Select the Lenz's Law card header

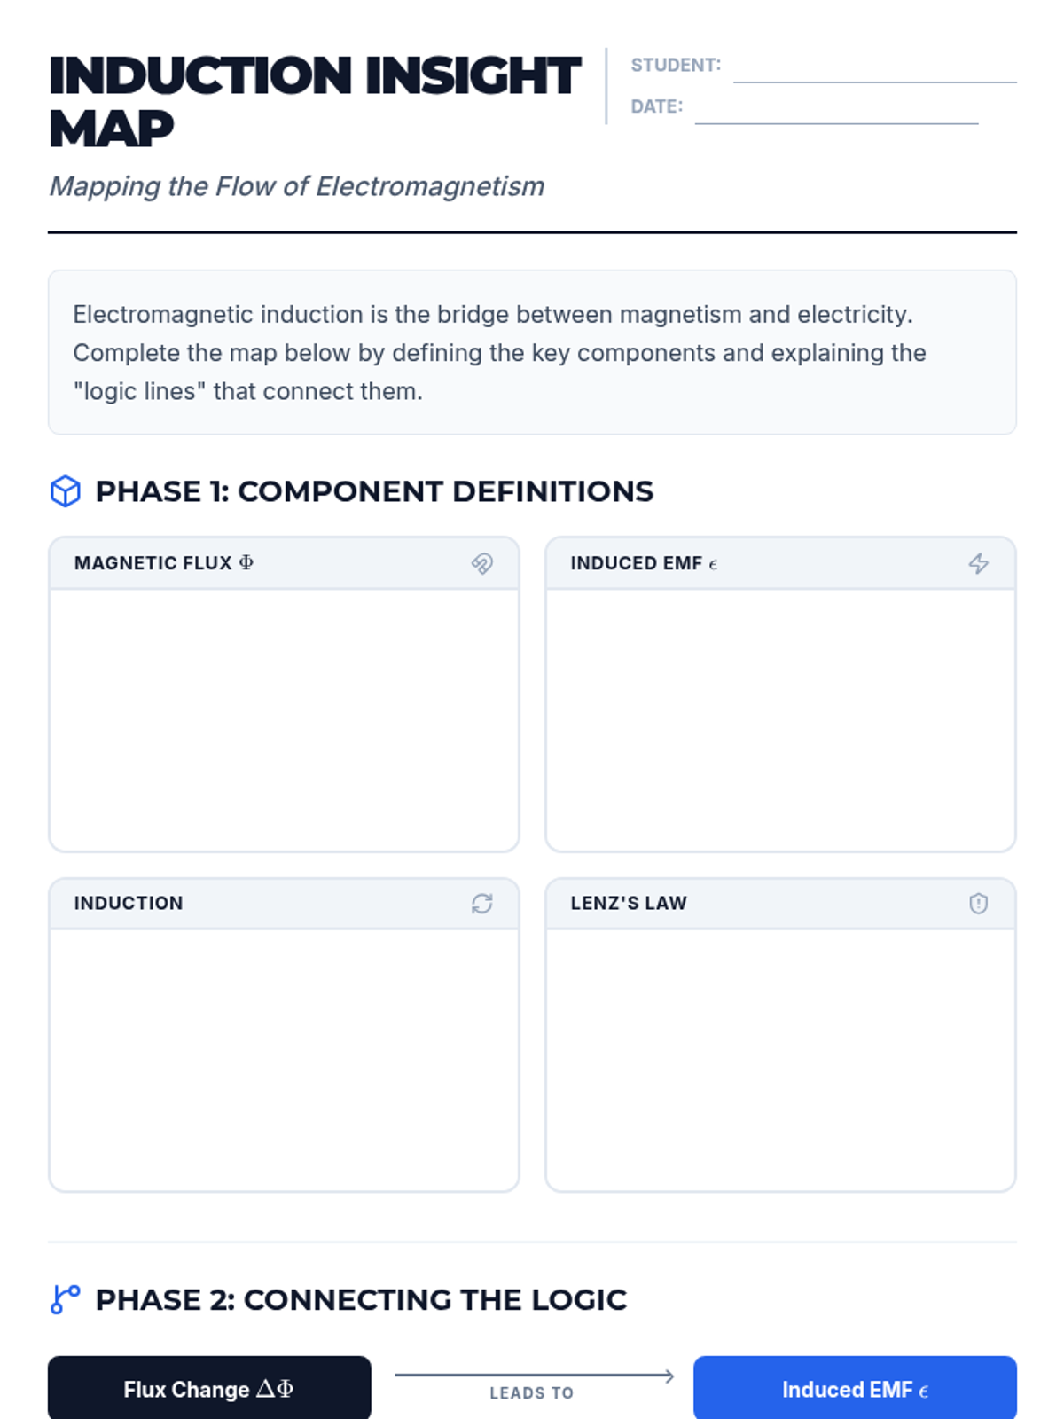click(x=780, y=903)
